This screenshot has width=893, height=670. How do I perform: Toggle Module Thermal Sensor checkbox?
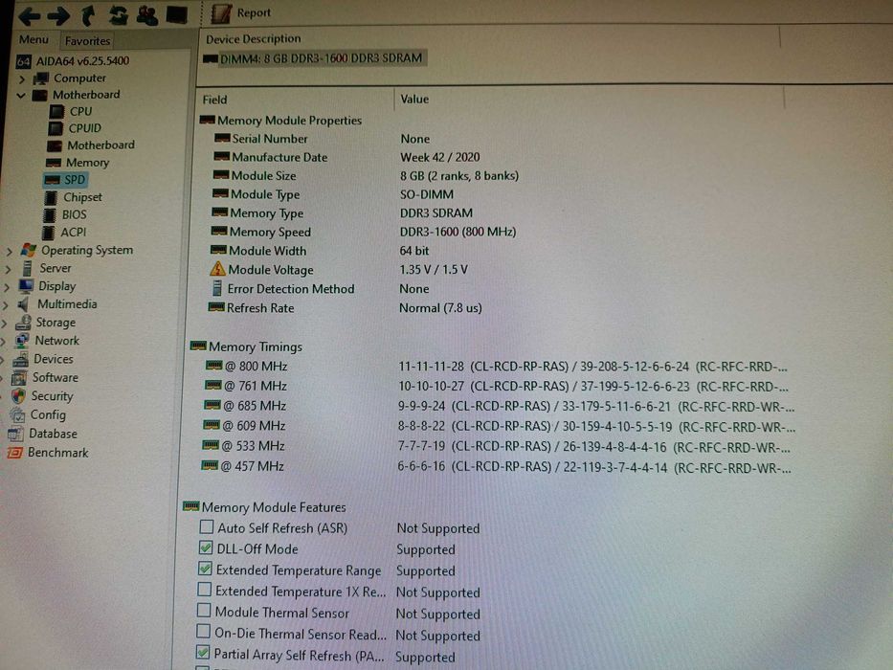[203, 611]
